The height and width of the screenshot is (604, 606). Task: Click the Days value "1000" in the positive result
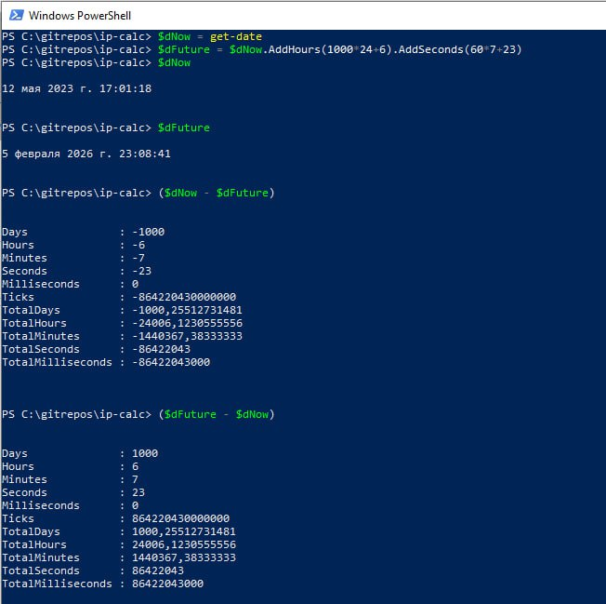click(145, 453)
